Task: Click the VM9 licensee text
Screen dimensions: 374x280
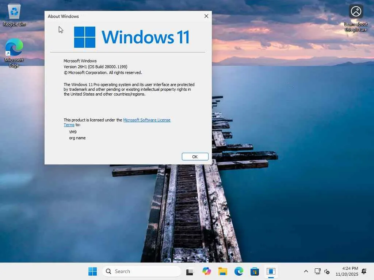Action: [x=73, y=132]
